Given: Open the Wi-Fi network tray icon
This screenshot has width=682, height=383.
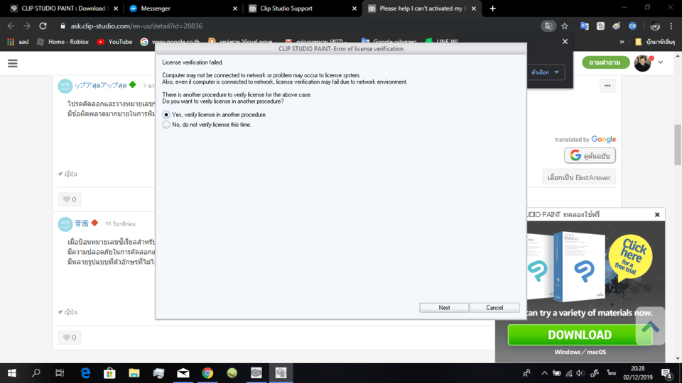Looking at the screenshot, I should pyautogui.click(x=569, y=373).
